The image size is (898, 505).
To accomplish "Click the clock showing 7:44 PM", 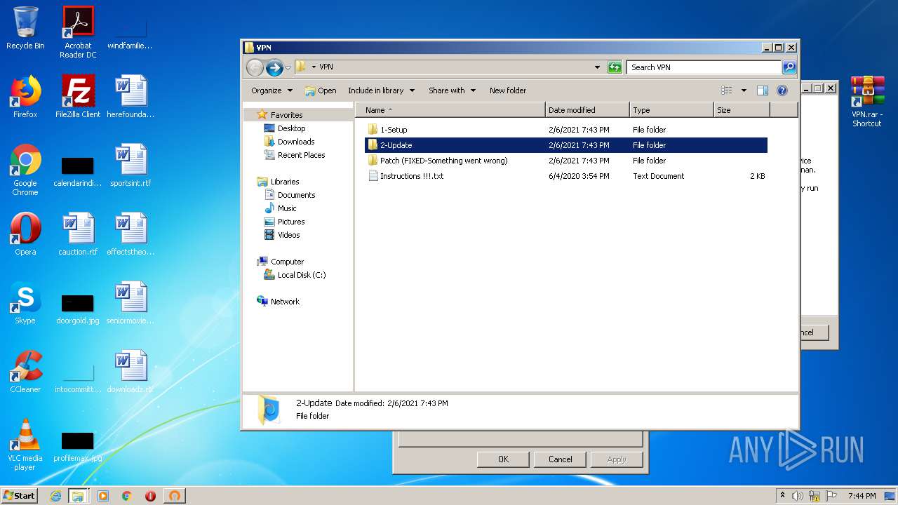I will coord(862,496).
